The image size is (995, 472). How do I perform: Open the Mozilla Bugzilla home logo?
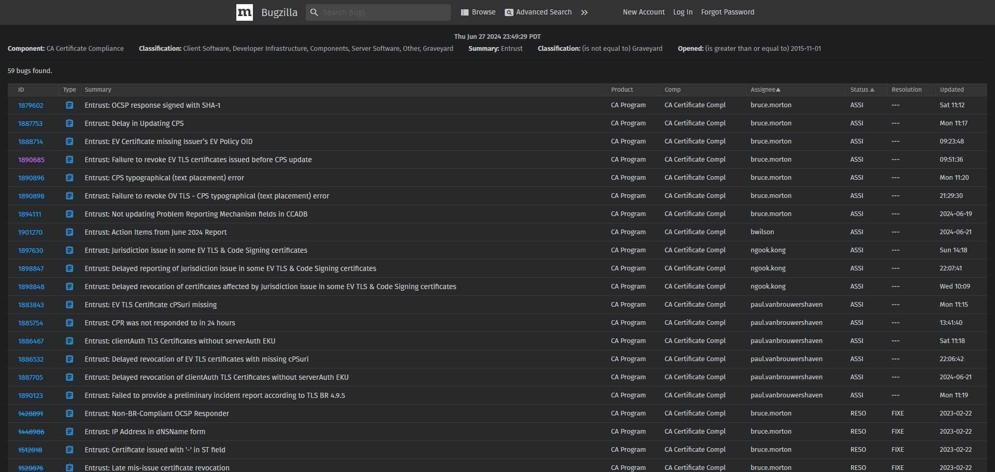click(245, 12)
